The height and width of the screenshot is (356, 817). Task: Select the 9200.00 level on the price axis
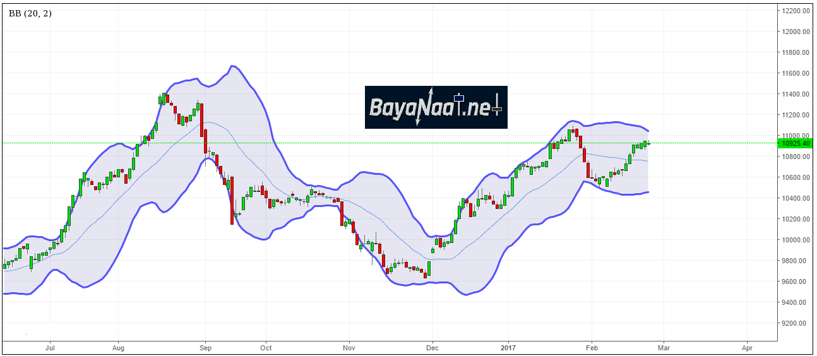coord(795,323)
